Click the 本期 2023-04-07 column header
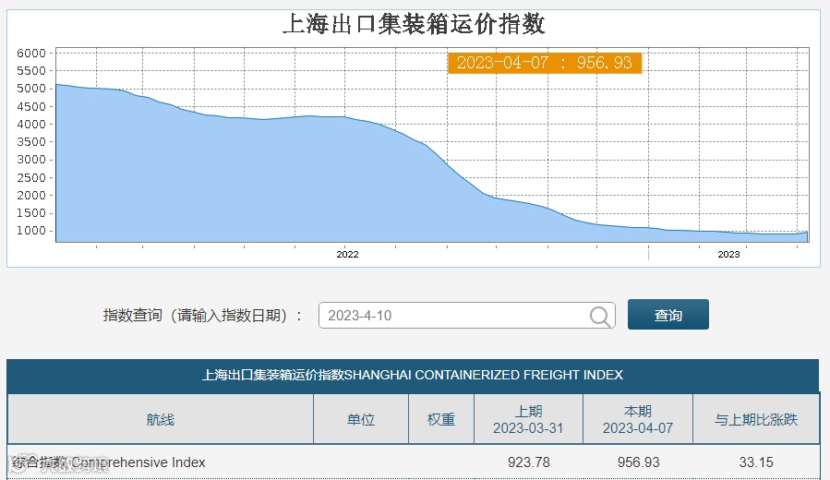Image resolution: width=830 pixels, height=480 pixels. 638,420
